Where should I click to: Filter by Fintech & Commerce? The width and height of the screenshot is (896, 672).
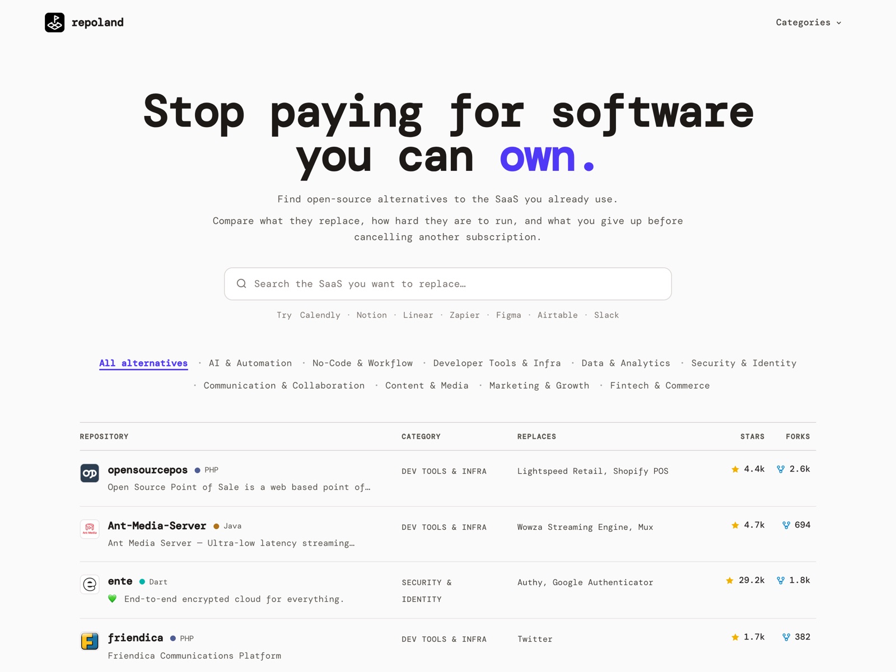click(660, 386)
